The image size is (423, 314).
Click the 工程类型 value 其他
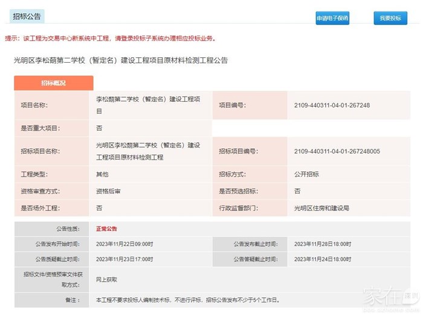click(102, 174)
